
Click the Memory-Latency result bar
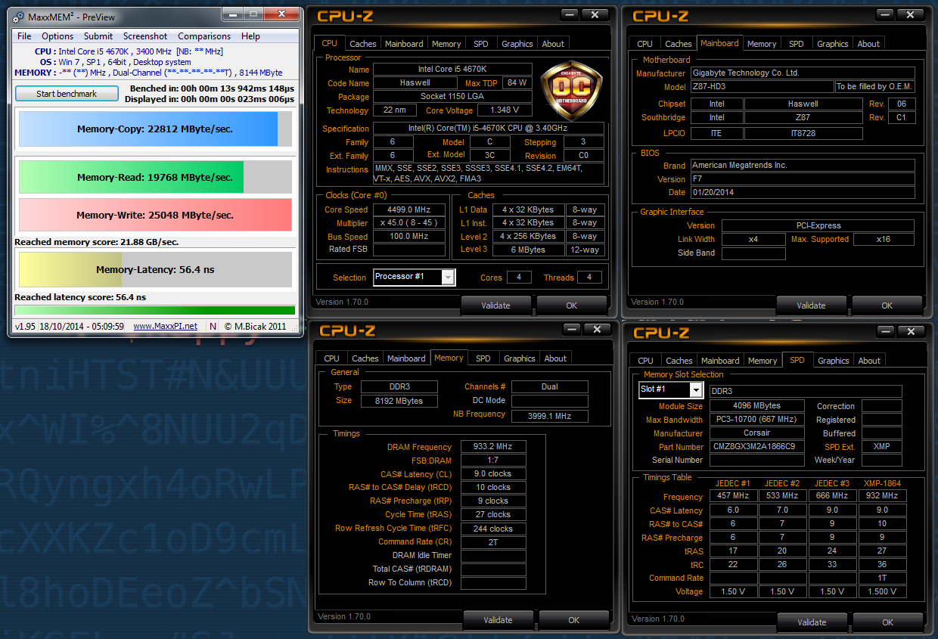coord(155,269)
